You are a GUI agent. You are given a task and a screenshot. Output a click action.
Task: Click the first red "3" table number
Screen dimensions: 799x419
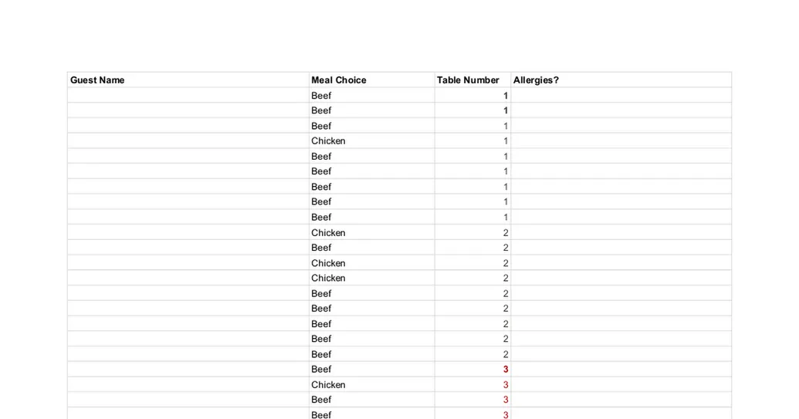tap(472, 370)
